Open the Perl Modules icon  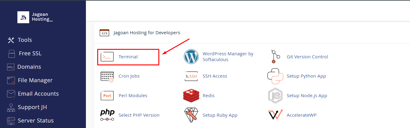tap(107, 96)
